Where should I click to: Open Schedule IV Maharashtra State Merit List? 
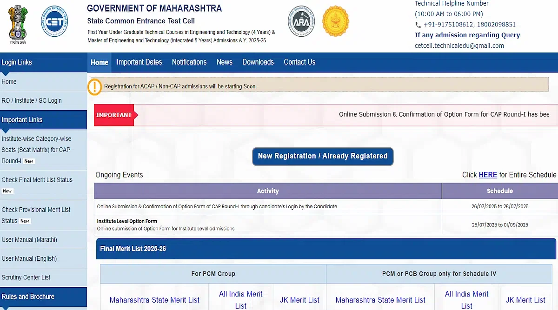[380, 300]
